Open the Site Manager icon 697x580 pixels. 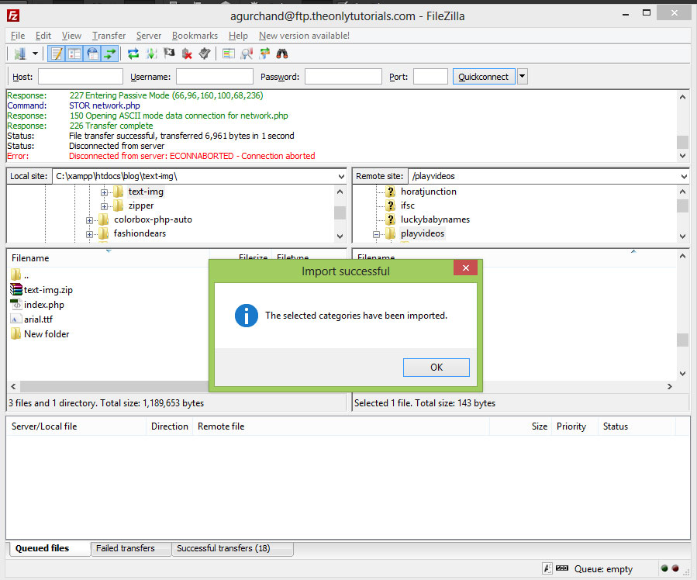(x=19, y=54)
